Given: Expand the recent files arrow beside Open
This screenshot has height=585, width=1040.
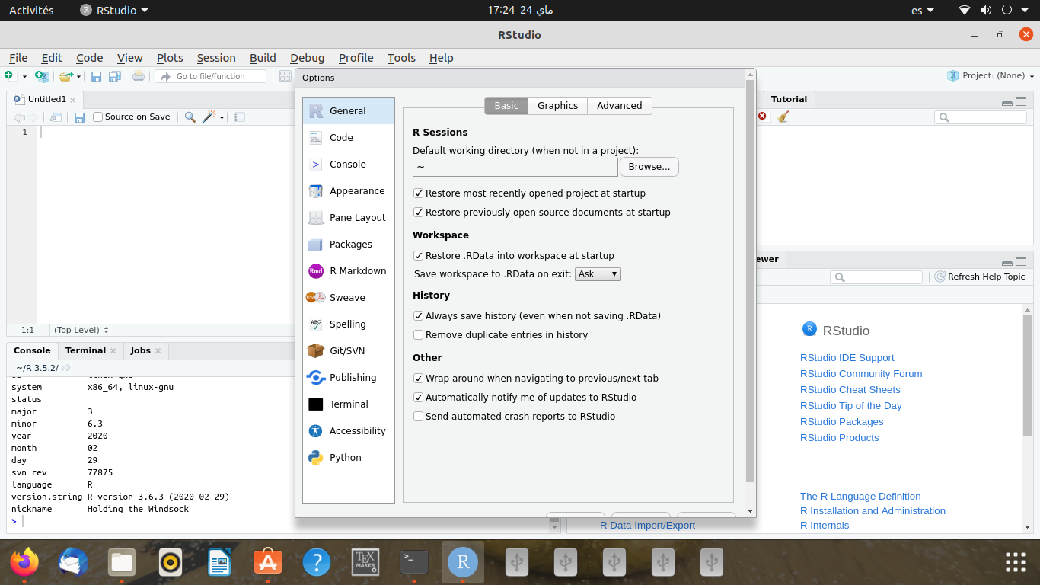Looking at the screenshot, I should tap(78, 76).
